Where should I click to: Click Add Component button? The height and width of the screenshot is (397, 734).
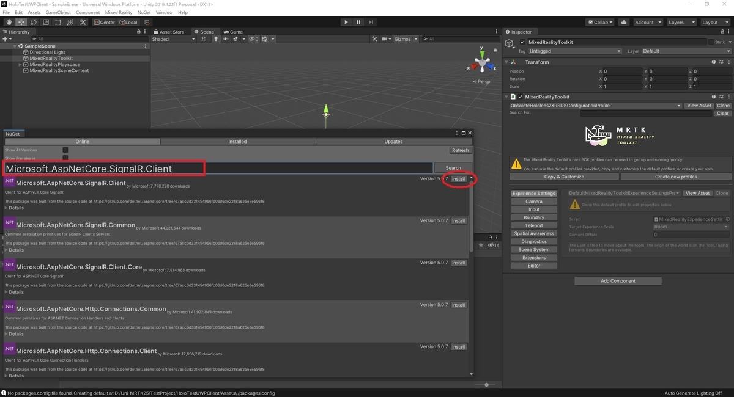pyautogui.click(x=618, y=281)
